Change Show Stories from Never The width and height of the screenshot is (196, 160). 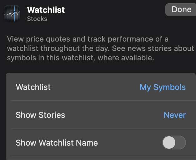click(x=175, y=115)
